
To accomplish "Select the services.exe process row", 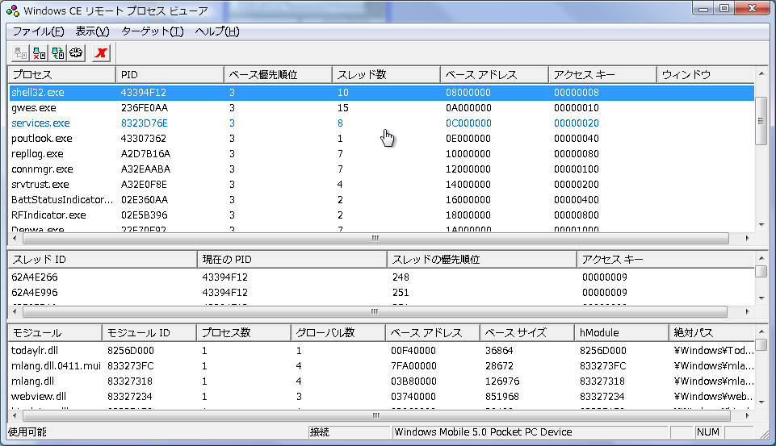I will click(x=382, y=123).
